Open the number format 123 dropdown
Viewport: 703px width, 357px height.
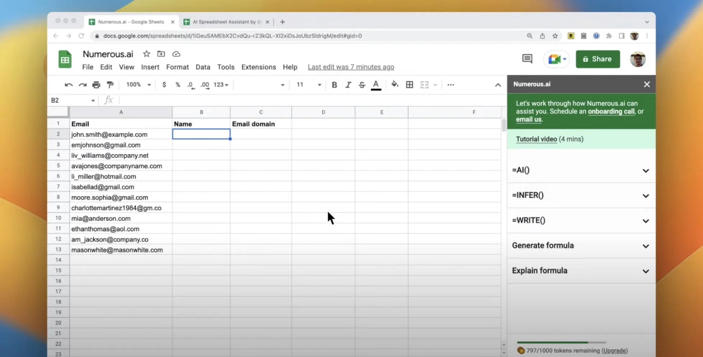click(221, 85)
